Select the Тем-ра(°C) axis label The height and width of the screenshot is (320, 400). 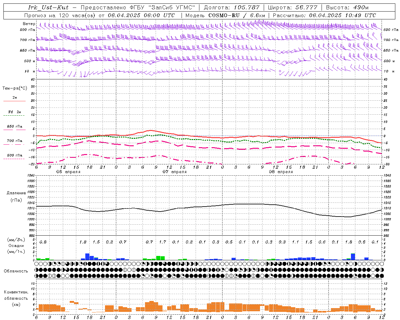pos(15,88)
